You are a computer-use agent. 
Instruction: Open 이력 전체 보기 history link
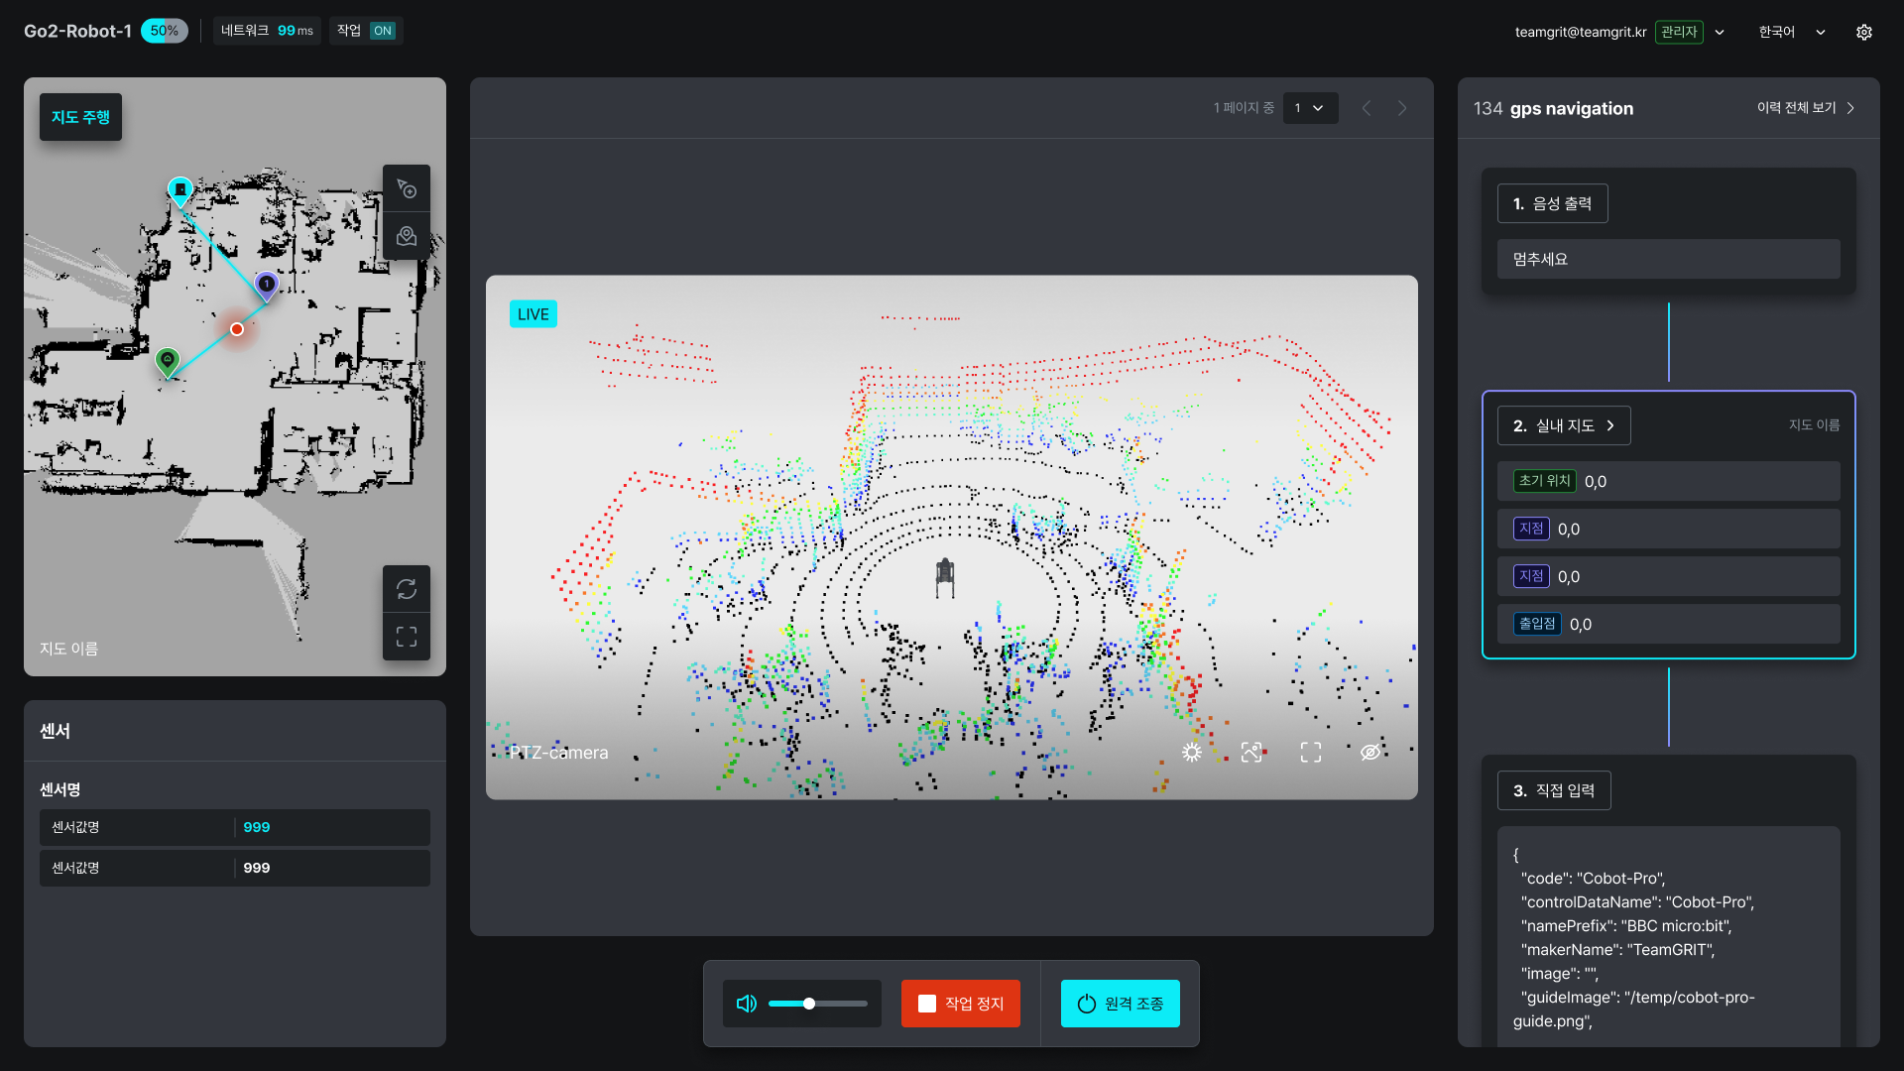pos(1805,108)
